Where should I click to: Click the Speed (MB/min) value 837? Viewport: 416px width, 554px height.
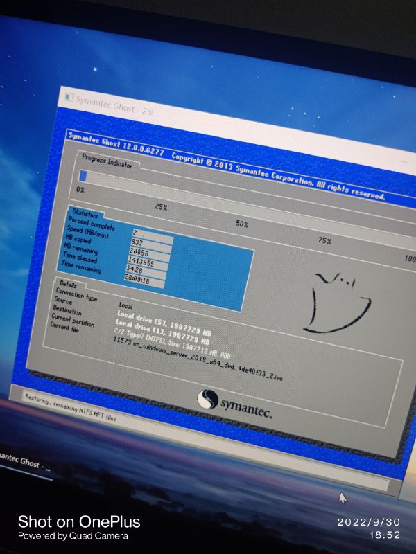coord(150,243)
